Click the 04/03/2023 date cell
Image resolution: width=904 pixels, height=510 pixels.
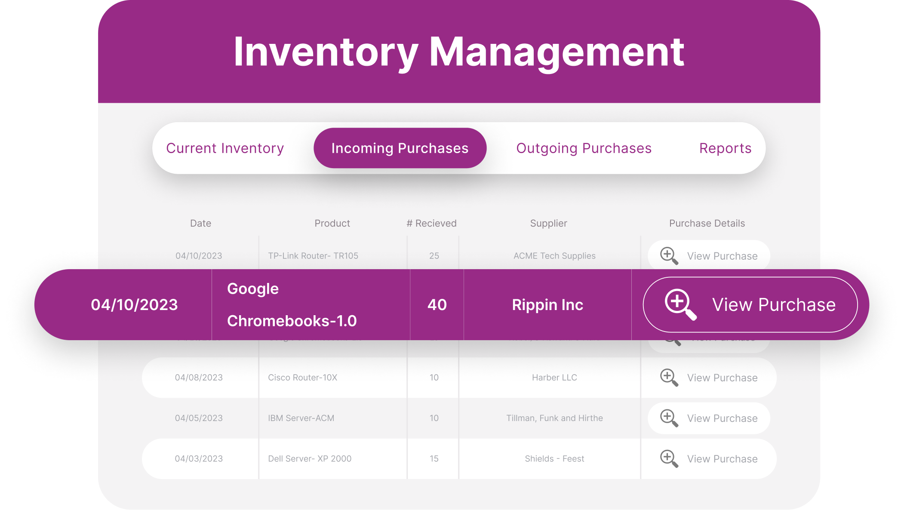click(x=199, y=459)
